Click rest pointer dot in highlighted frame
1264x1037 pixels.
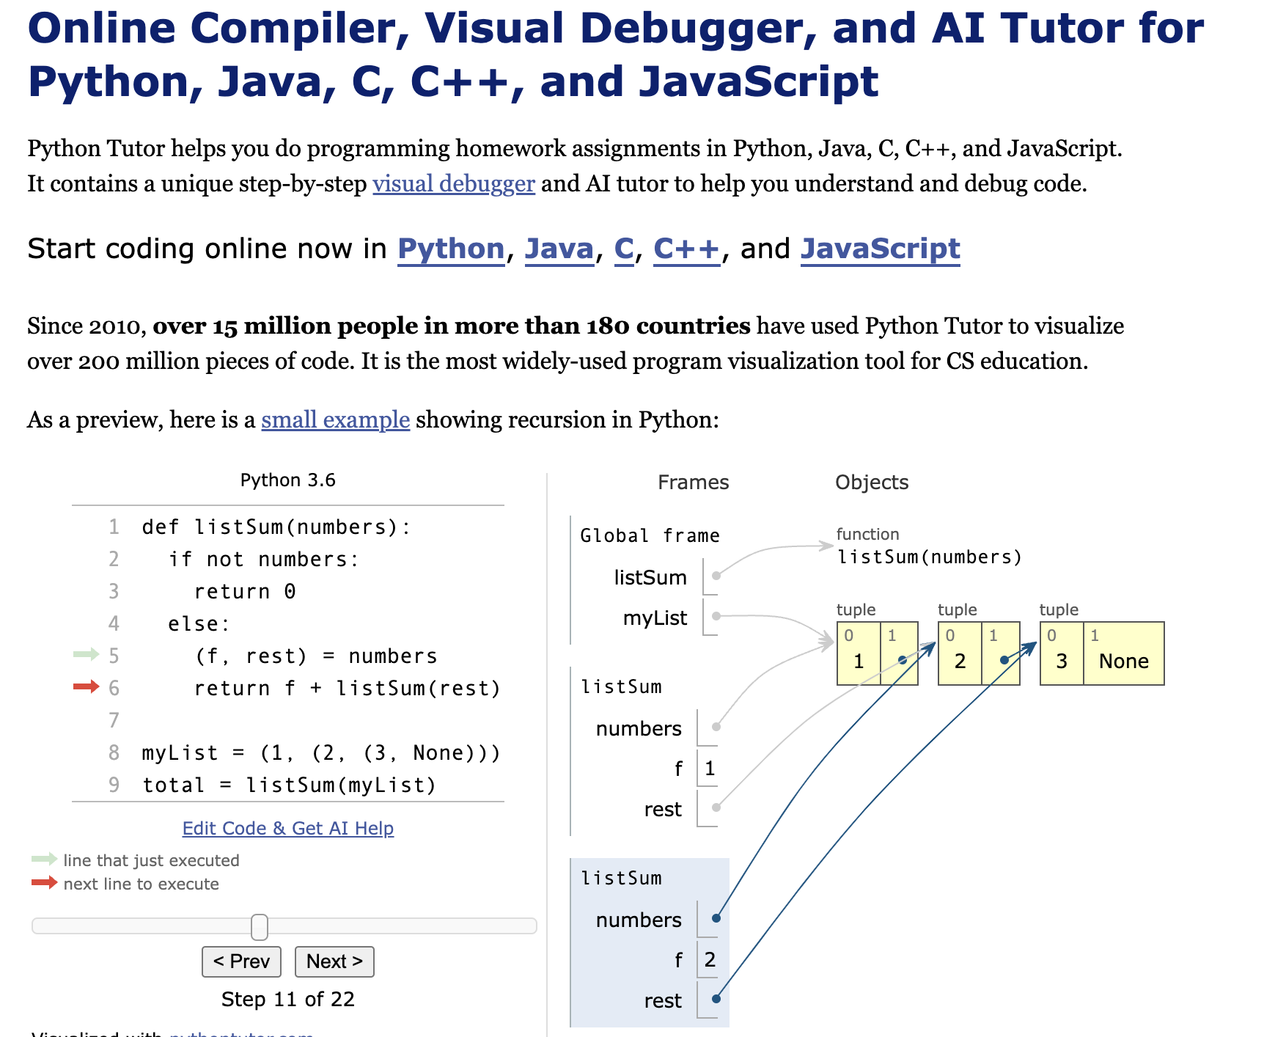tap(716, 999)
